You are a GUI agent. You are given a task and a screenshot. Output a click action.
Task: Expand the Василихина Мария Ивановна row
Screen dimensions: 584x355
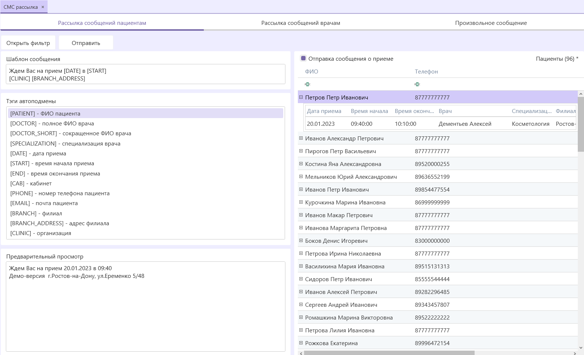301,266
